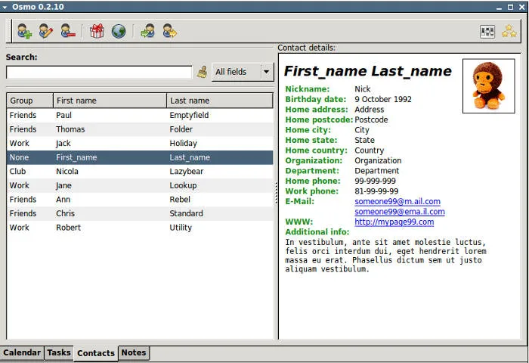Click the Search text input field
529x363 pixels.
click(99, 72)
